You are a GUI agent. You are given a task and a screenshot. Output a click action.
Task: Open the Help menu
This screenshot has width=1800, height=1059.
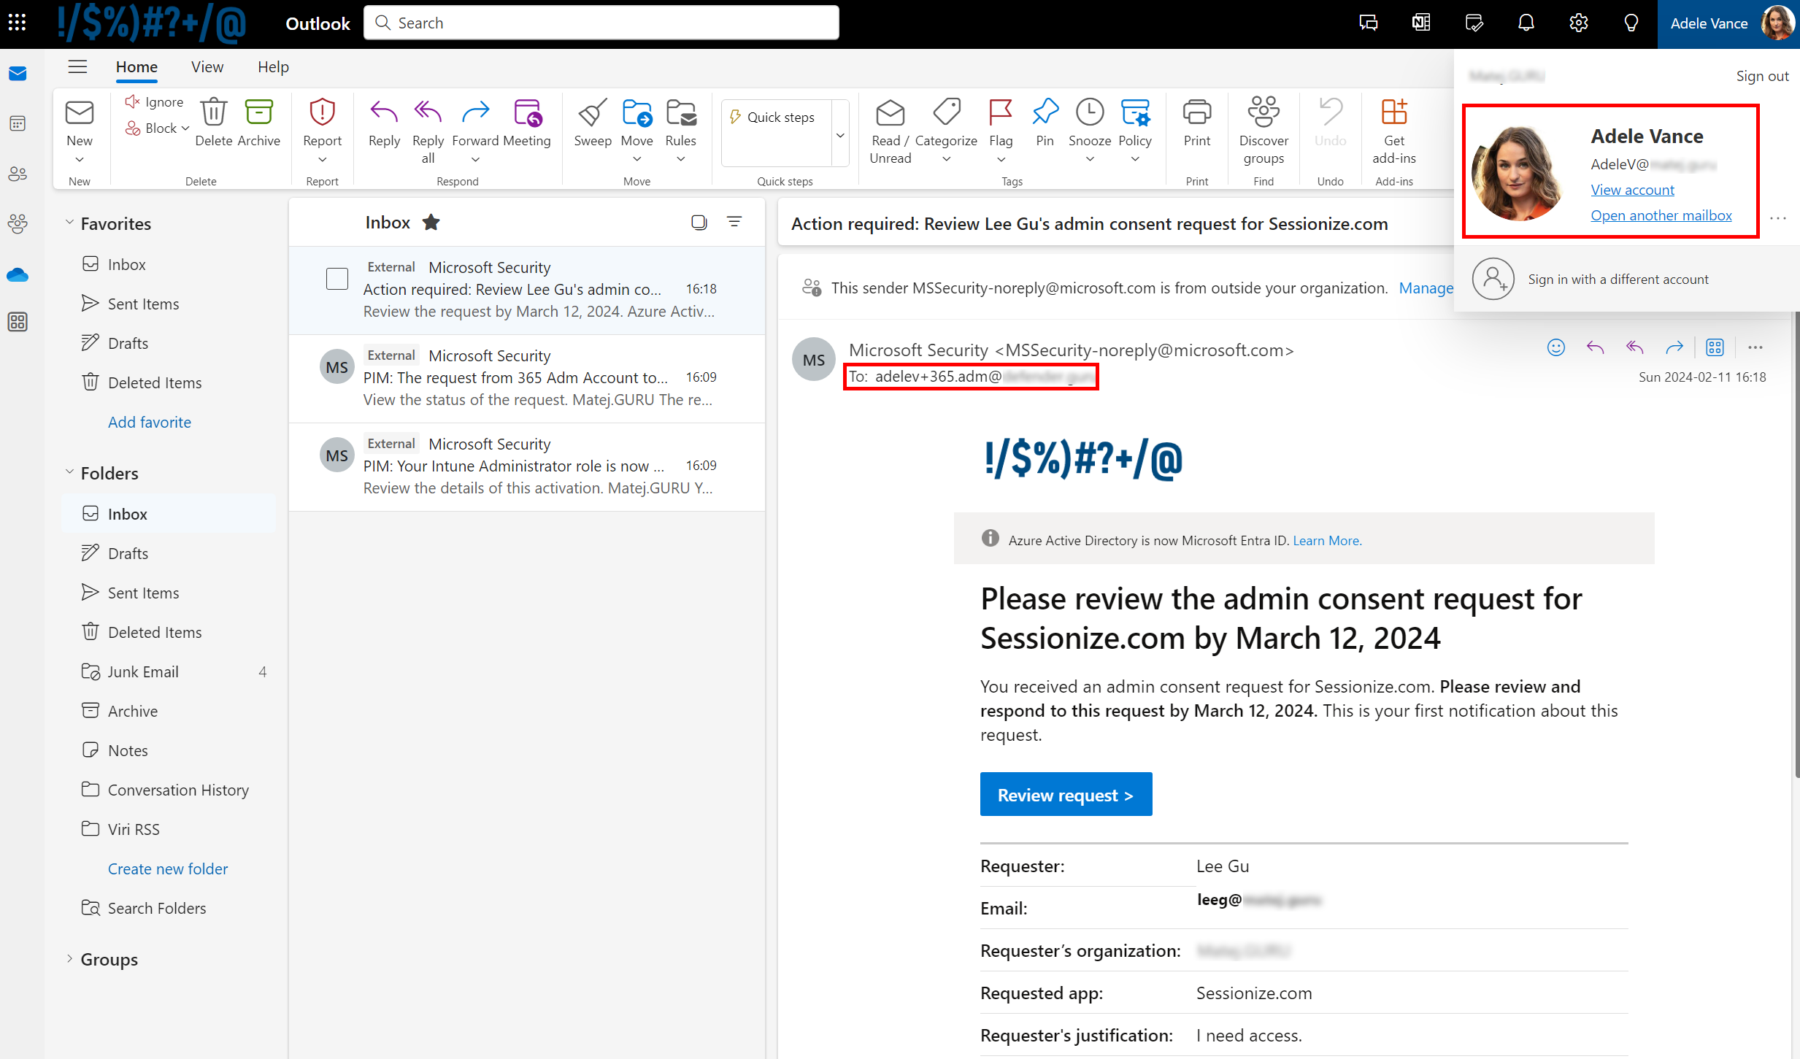coord(272,66)
